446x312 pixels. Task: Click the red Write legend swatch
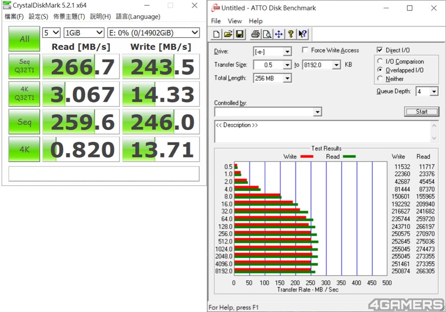[x=307, y=157]
